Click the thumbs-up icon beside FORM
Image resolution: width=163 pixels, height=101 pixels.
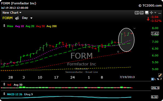pos(17,18)
